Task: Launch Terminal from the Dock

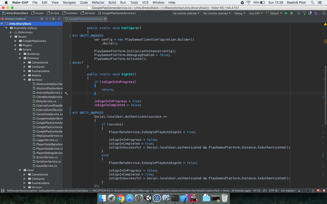Action: (x=175, y=198)
